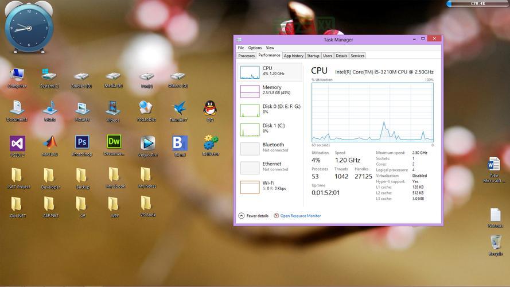
Task: Open the Music library icon
Action: point(50,111)
